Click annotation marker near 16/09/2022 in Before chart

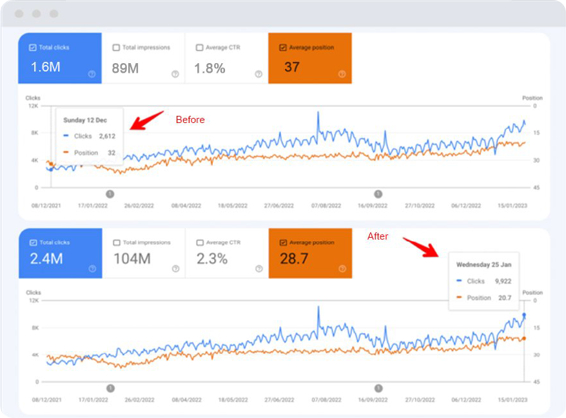click(x=378, y=193)
